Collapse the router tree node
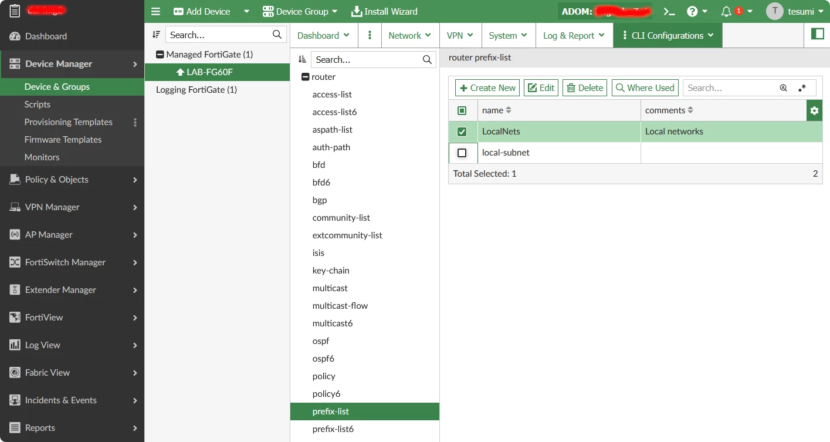Viewport: 830px width, 442px height. point(305,77)
